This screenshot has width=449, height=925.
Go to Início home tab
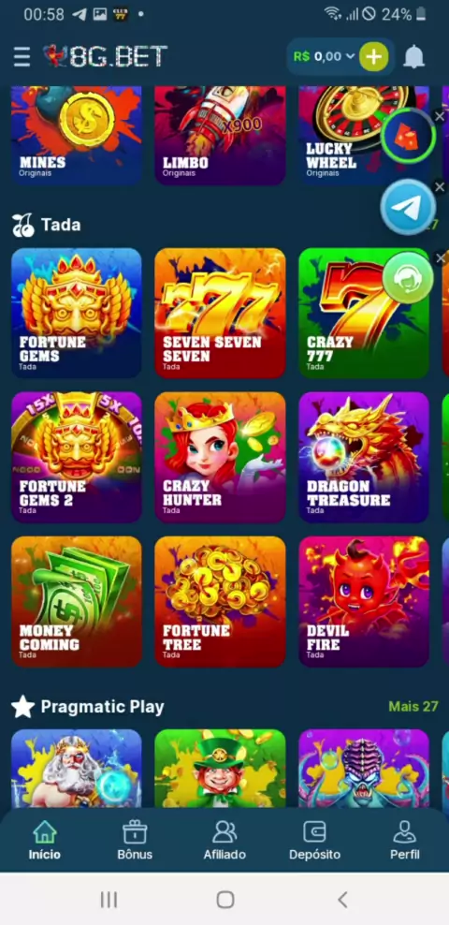pos(45,839)
